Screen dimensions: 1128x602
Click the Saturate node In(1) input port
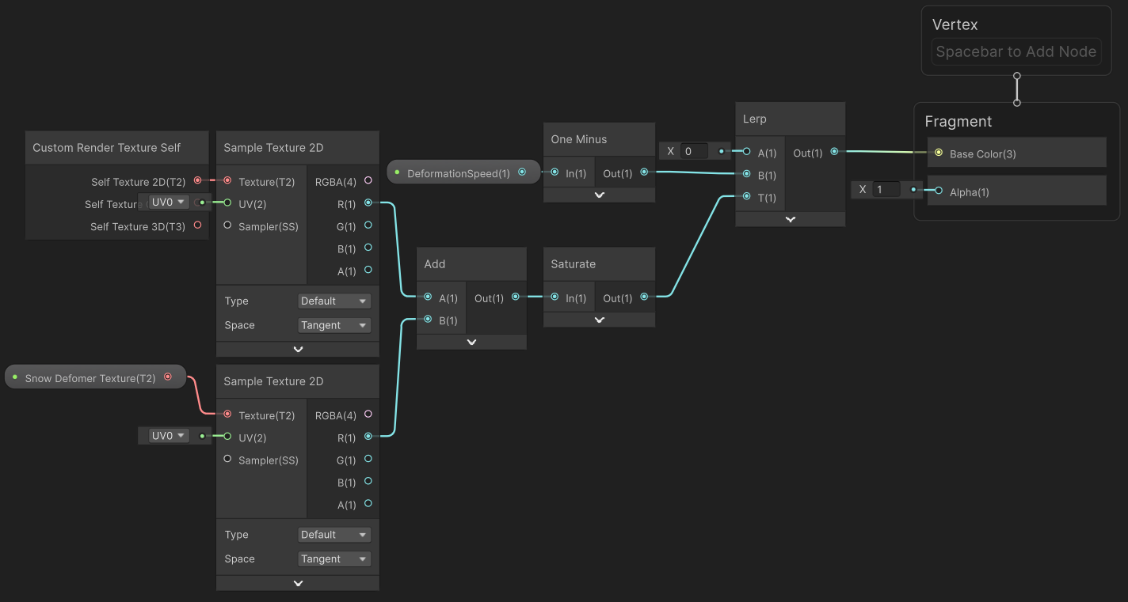[554, 297]
